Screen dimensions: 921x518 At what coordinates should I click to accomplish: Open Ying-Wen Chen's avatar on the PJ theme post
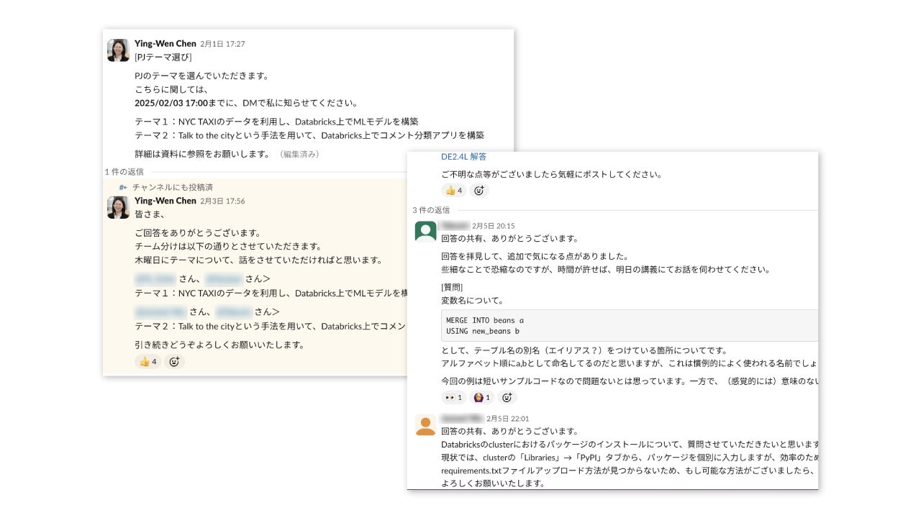pos(118,50)
